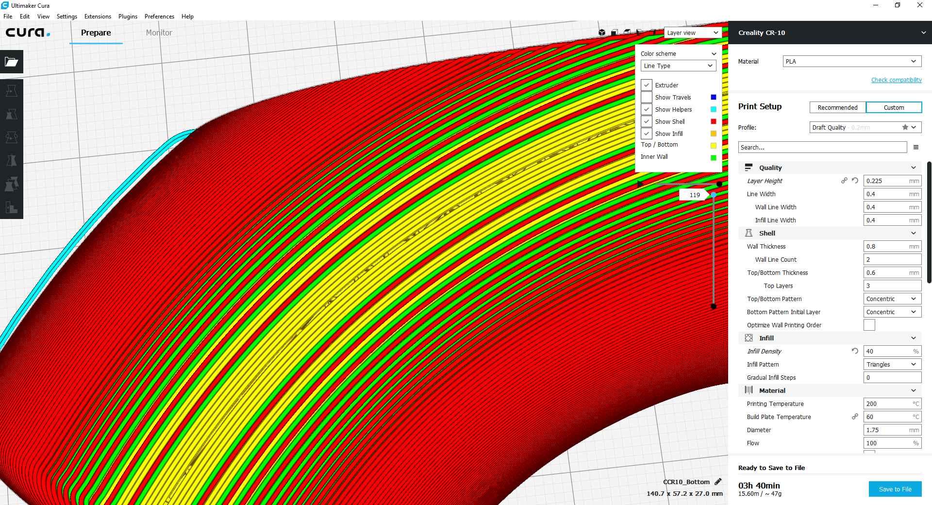Switch to Recommended print setup
Screen dimensions: 932x505
837,107
